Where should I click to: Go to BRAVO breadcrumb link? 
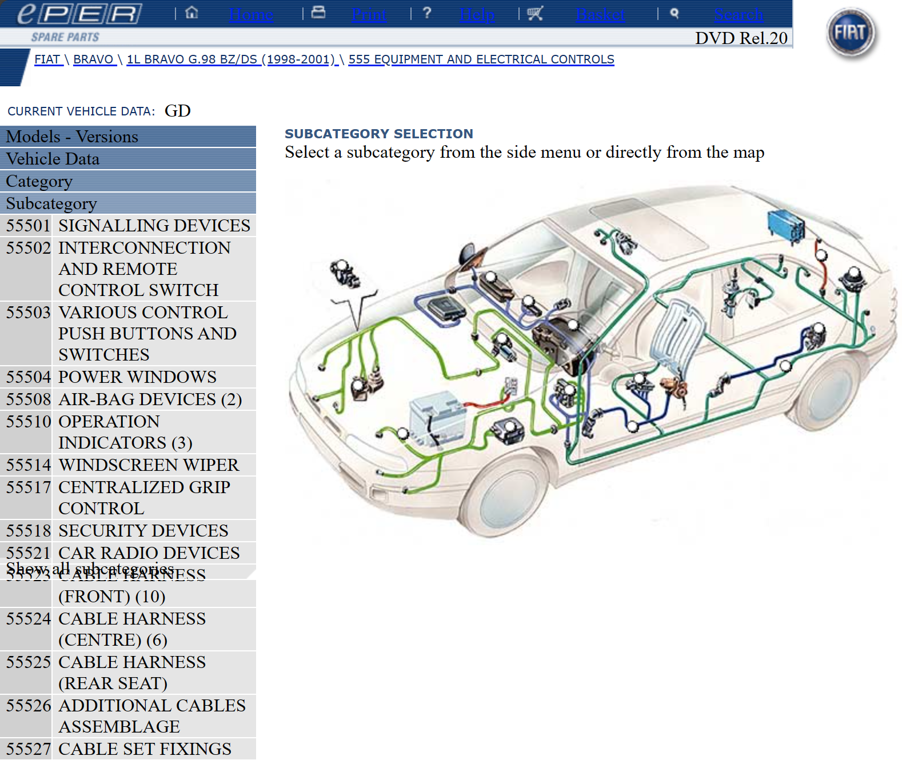click(x=94, y=59)
